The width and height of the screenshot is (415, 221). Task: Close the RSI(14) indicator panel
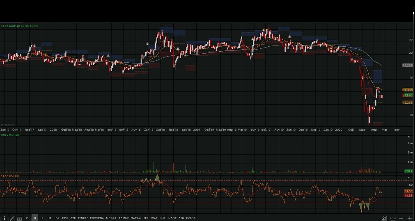click(408, 176)
